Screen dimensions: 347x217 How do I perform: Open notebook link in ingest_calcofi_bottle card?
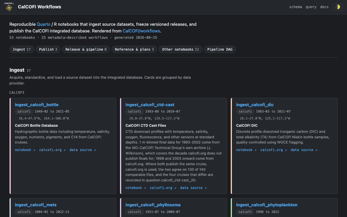tap(25, 150)
